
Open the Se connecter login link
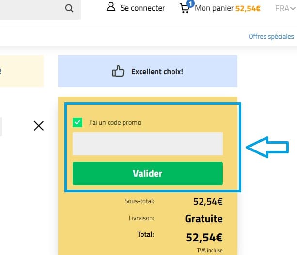pyautogui.click(x=143, y=8)
